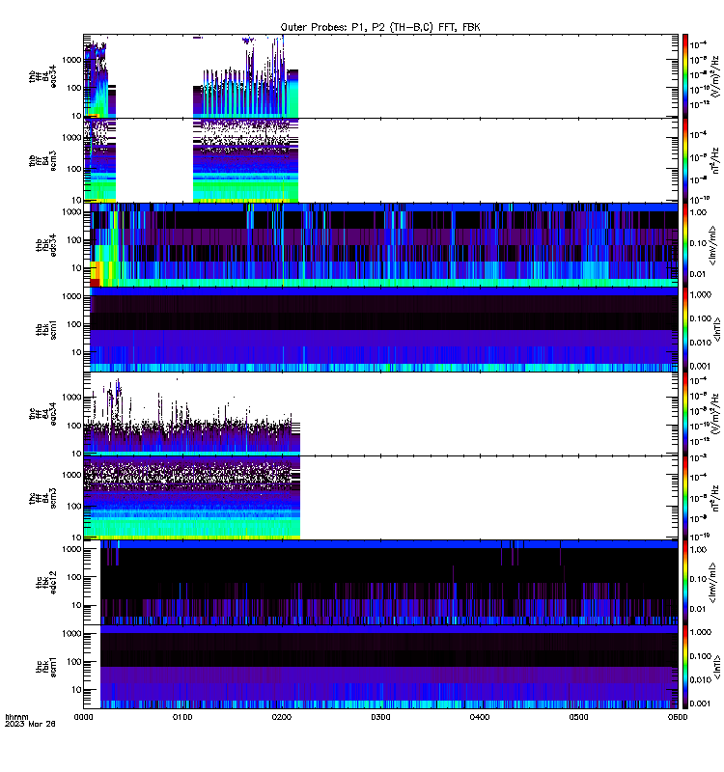
Task: Click the thc fbk edc12 axis label
Action: [x=45, y=583]
